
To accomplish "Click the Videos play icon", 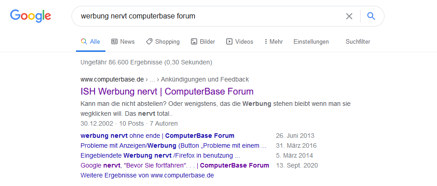I will (229, 41).
